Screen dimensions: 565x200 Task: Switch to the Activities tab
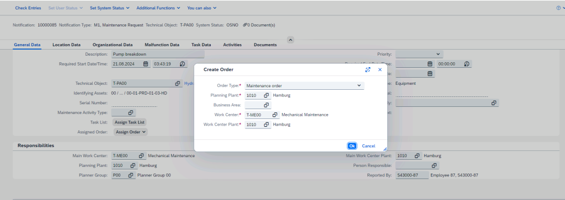click(232, 45)
